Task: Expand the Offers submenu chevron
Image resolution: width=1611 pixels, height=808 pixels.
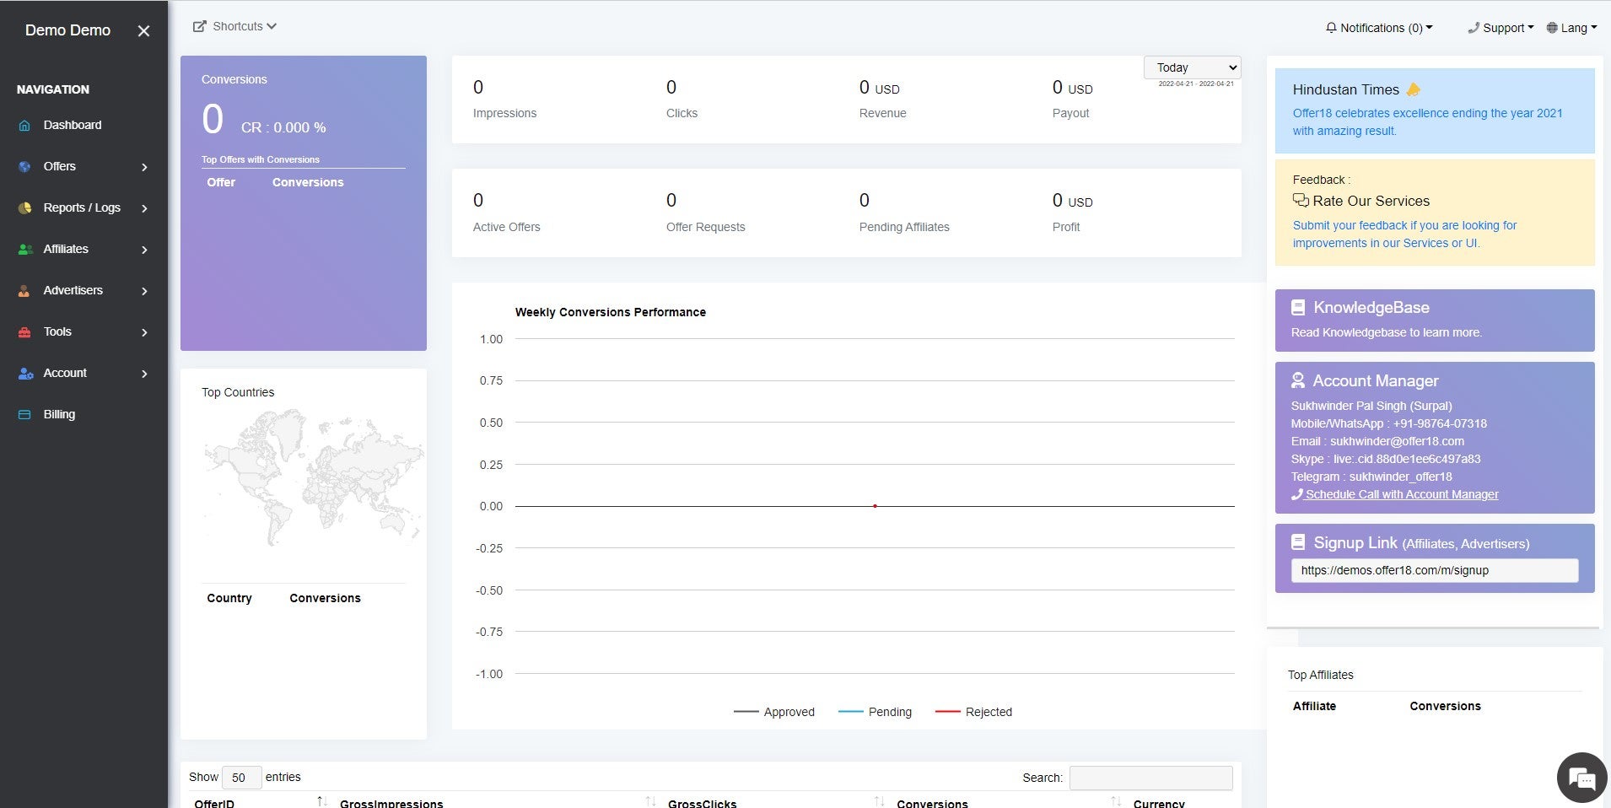Action: 144,167
